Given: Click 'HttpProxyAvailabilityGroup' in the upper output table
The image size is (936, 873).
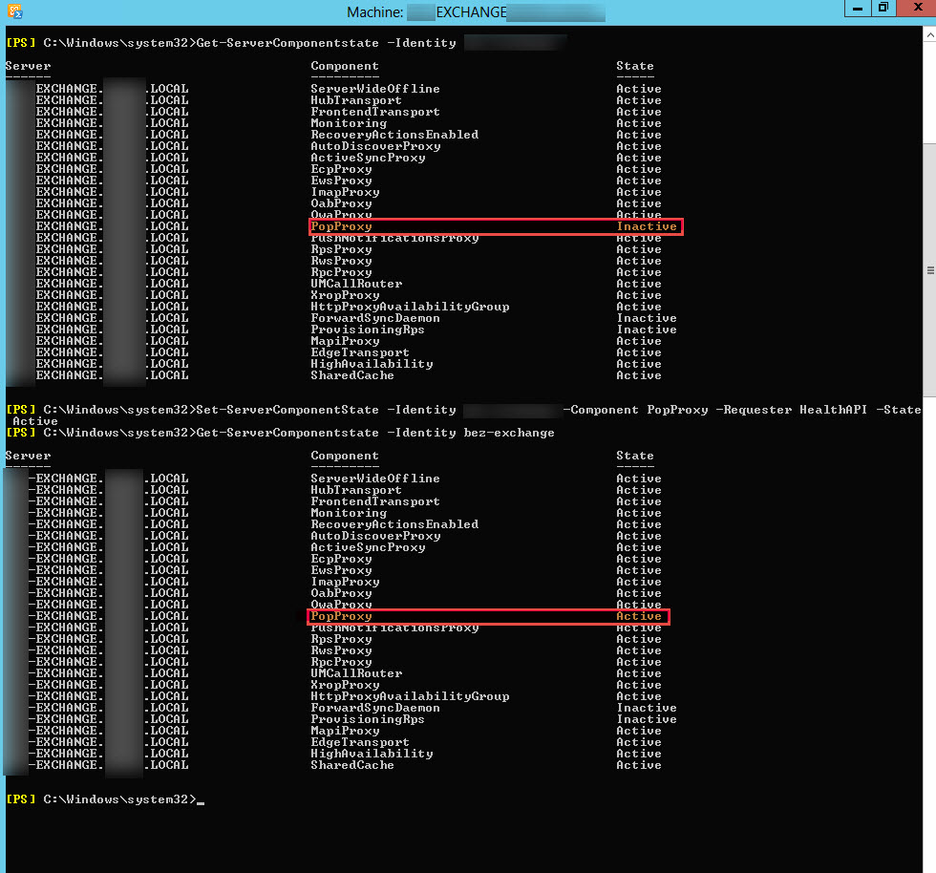Looking at the screenshot, I should [x=410, y=307].
